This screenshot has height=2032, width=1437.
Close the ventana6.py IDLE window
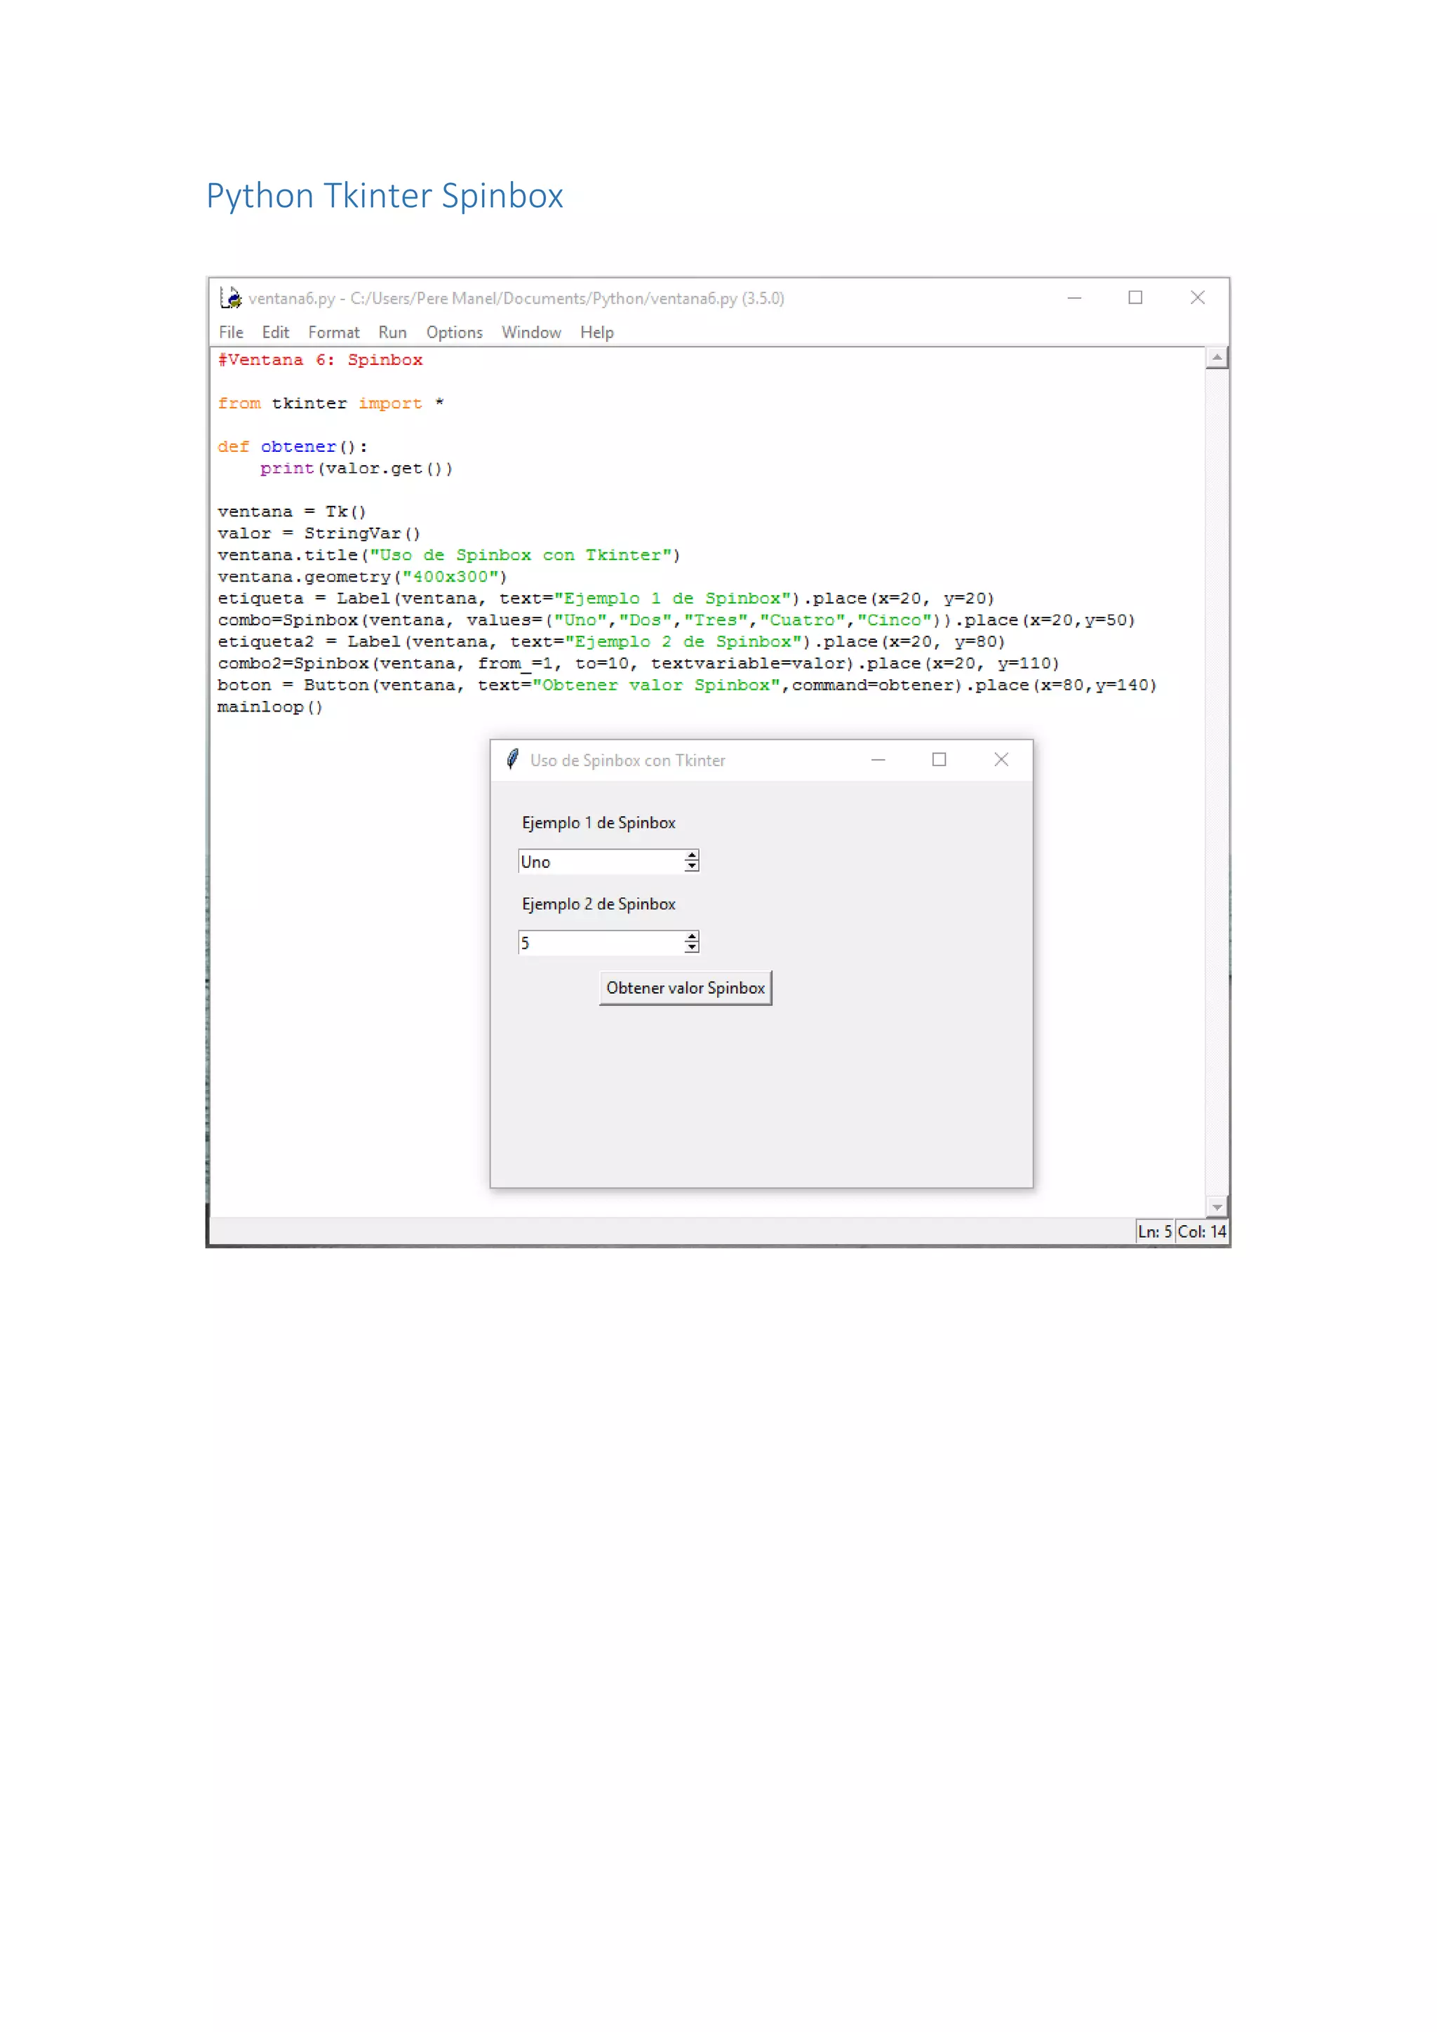[1197, 298]
